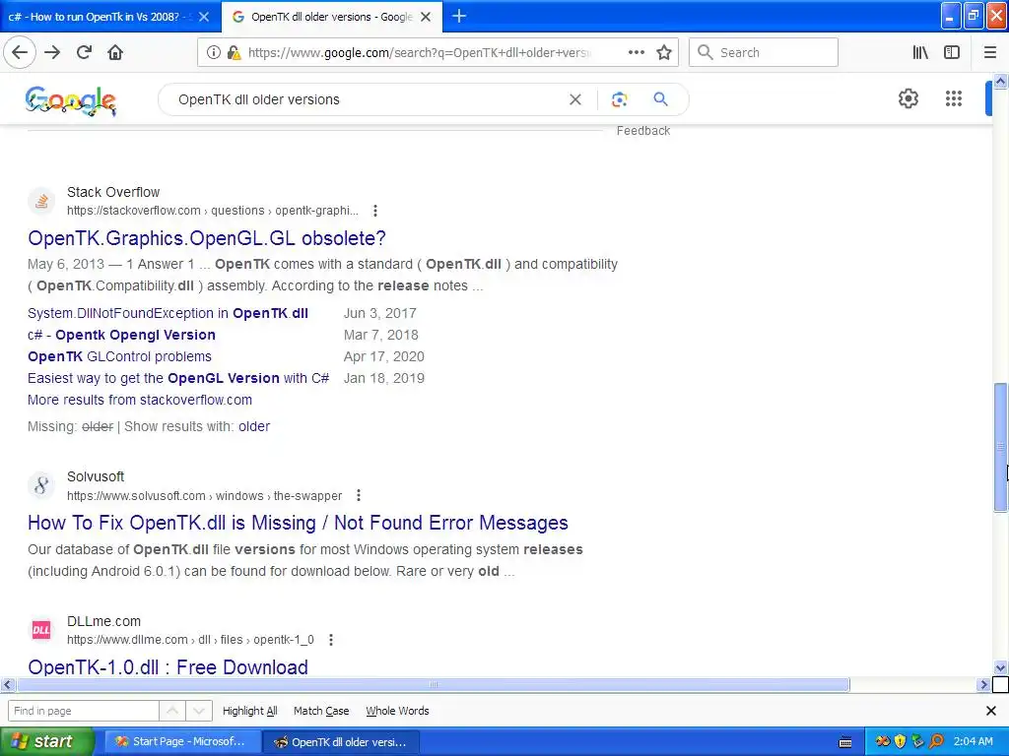Open 'OpenTK.Graphics.OpenGL.GL obsolete?' result
The image size is (1009, 756).
click(207, 238)
